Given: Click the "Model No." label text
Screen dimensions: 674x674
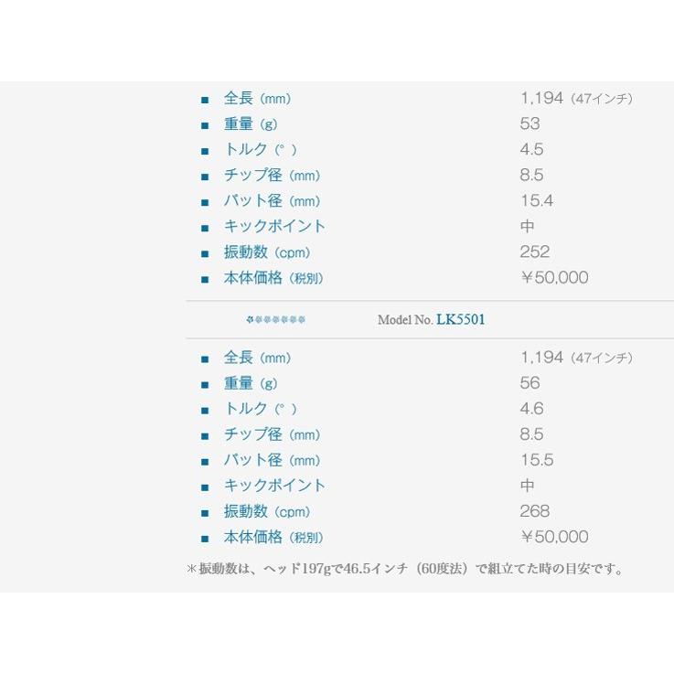Looking at the screenshot, I should 405,320.
